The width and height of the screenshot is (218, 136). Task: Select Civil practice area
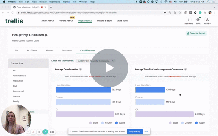click(15, 86)
